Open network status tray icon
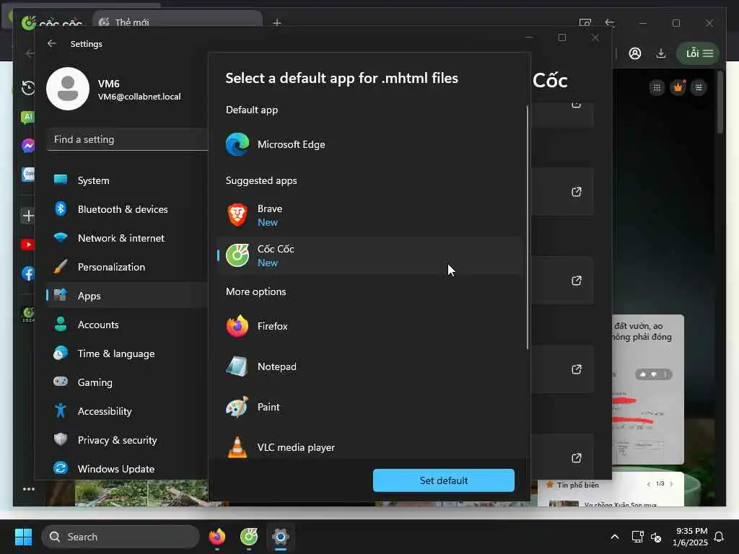 (637, 537)
